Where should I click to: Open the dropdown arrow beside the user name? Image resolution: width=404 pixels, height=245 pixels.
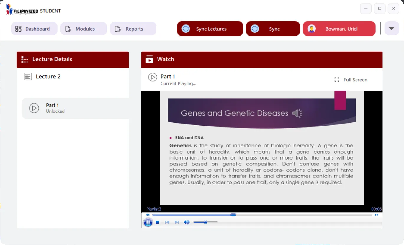point(391,29)
